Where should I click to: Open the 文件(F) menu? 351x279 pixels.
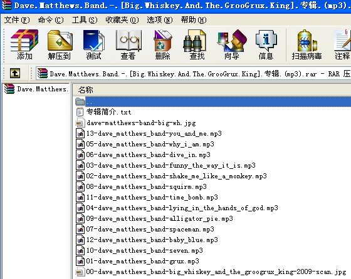17,20
